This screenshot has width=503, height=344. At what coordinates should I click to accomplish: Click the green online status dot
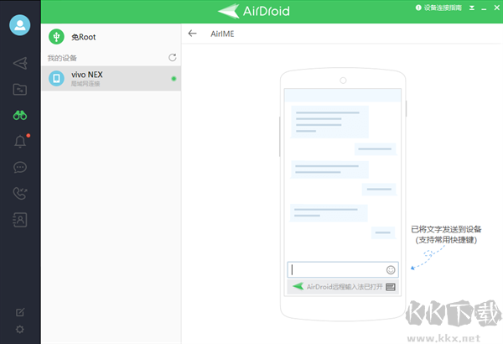(x=174, y=79)
